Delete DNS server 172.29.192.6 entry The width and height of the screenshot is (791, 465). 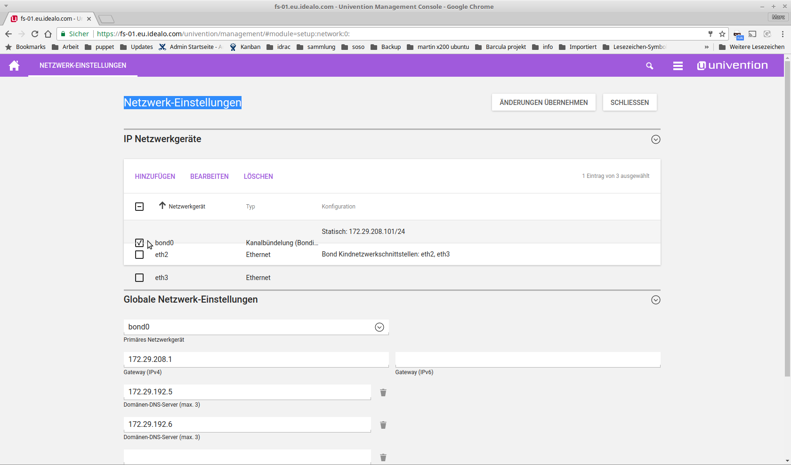(383, 425)
